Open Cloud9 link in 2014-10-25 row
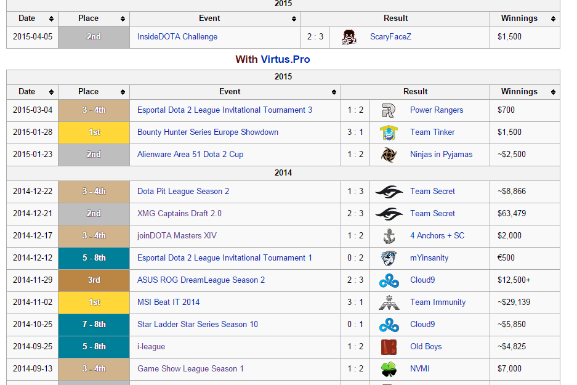Image resolution: width=577 pixels, height=385 pixels. (x=422, y=324)
